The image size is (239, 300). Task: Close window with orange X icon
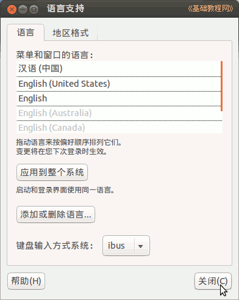coord(12,9)
